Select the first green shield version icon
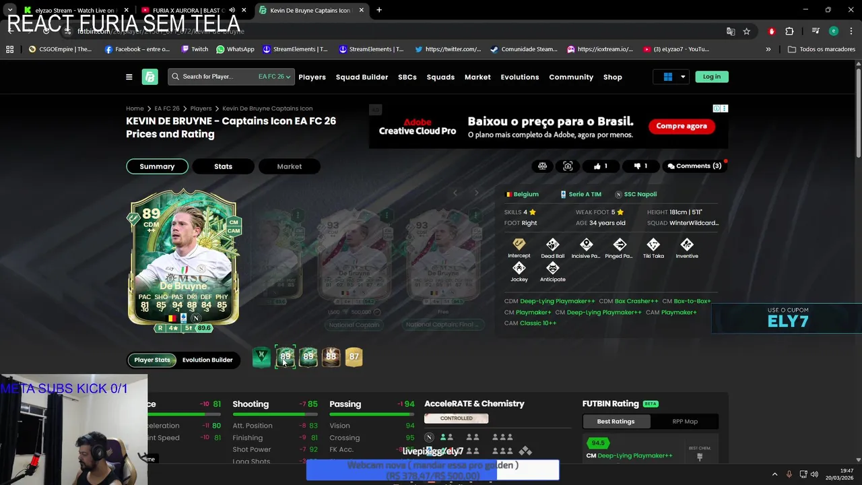The width and height of the screenshot is (862, 485). (261, 357)
